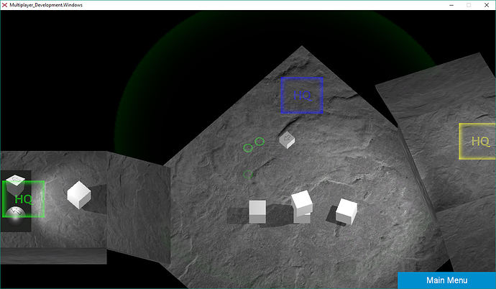Open the Main Menu
The width and height of the screenshot is (496, 289).
[x=446, y=280]
